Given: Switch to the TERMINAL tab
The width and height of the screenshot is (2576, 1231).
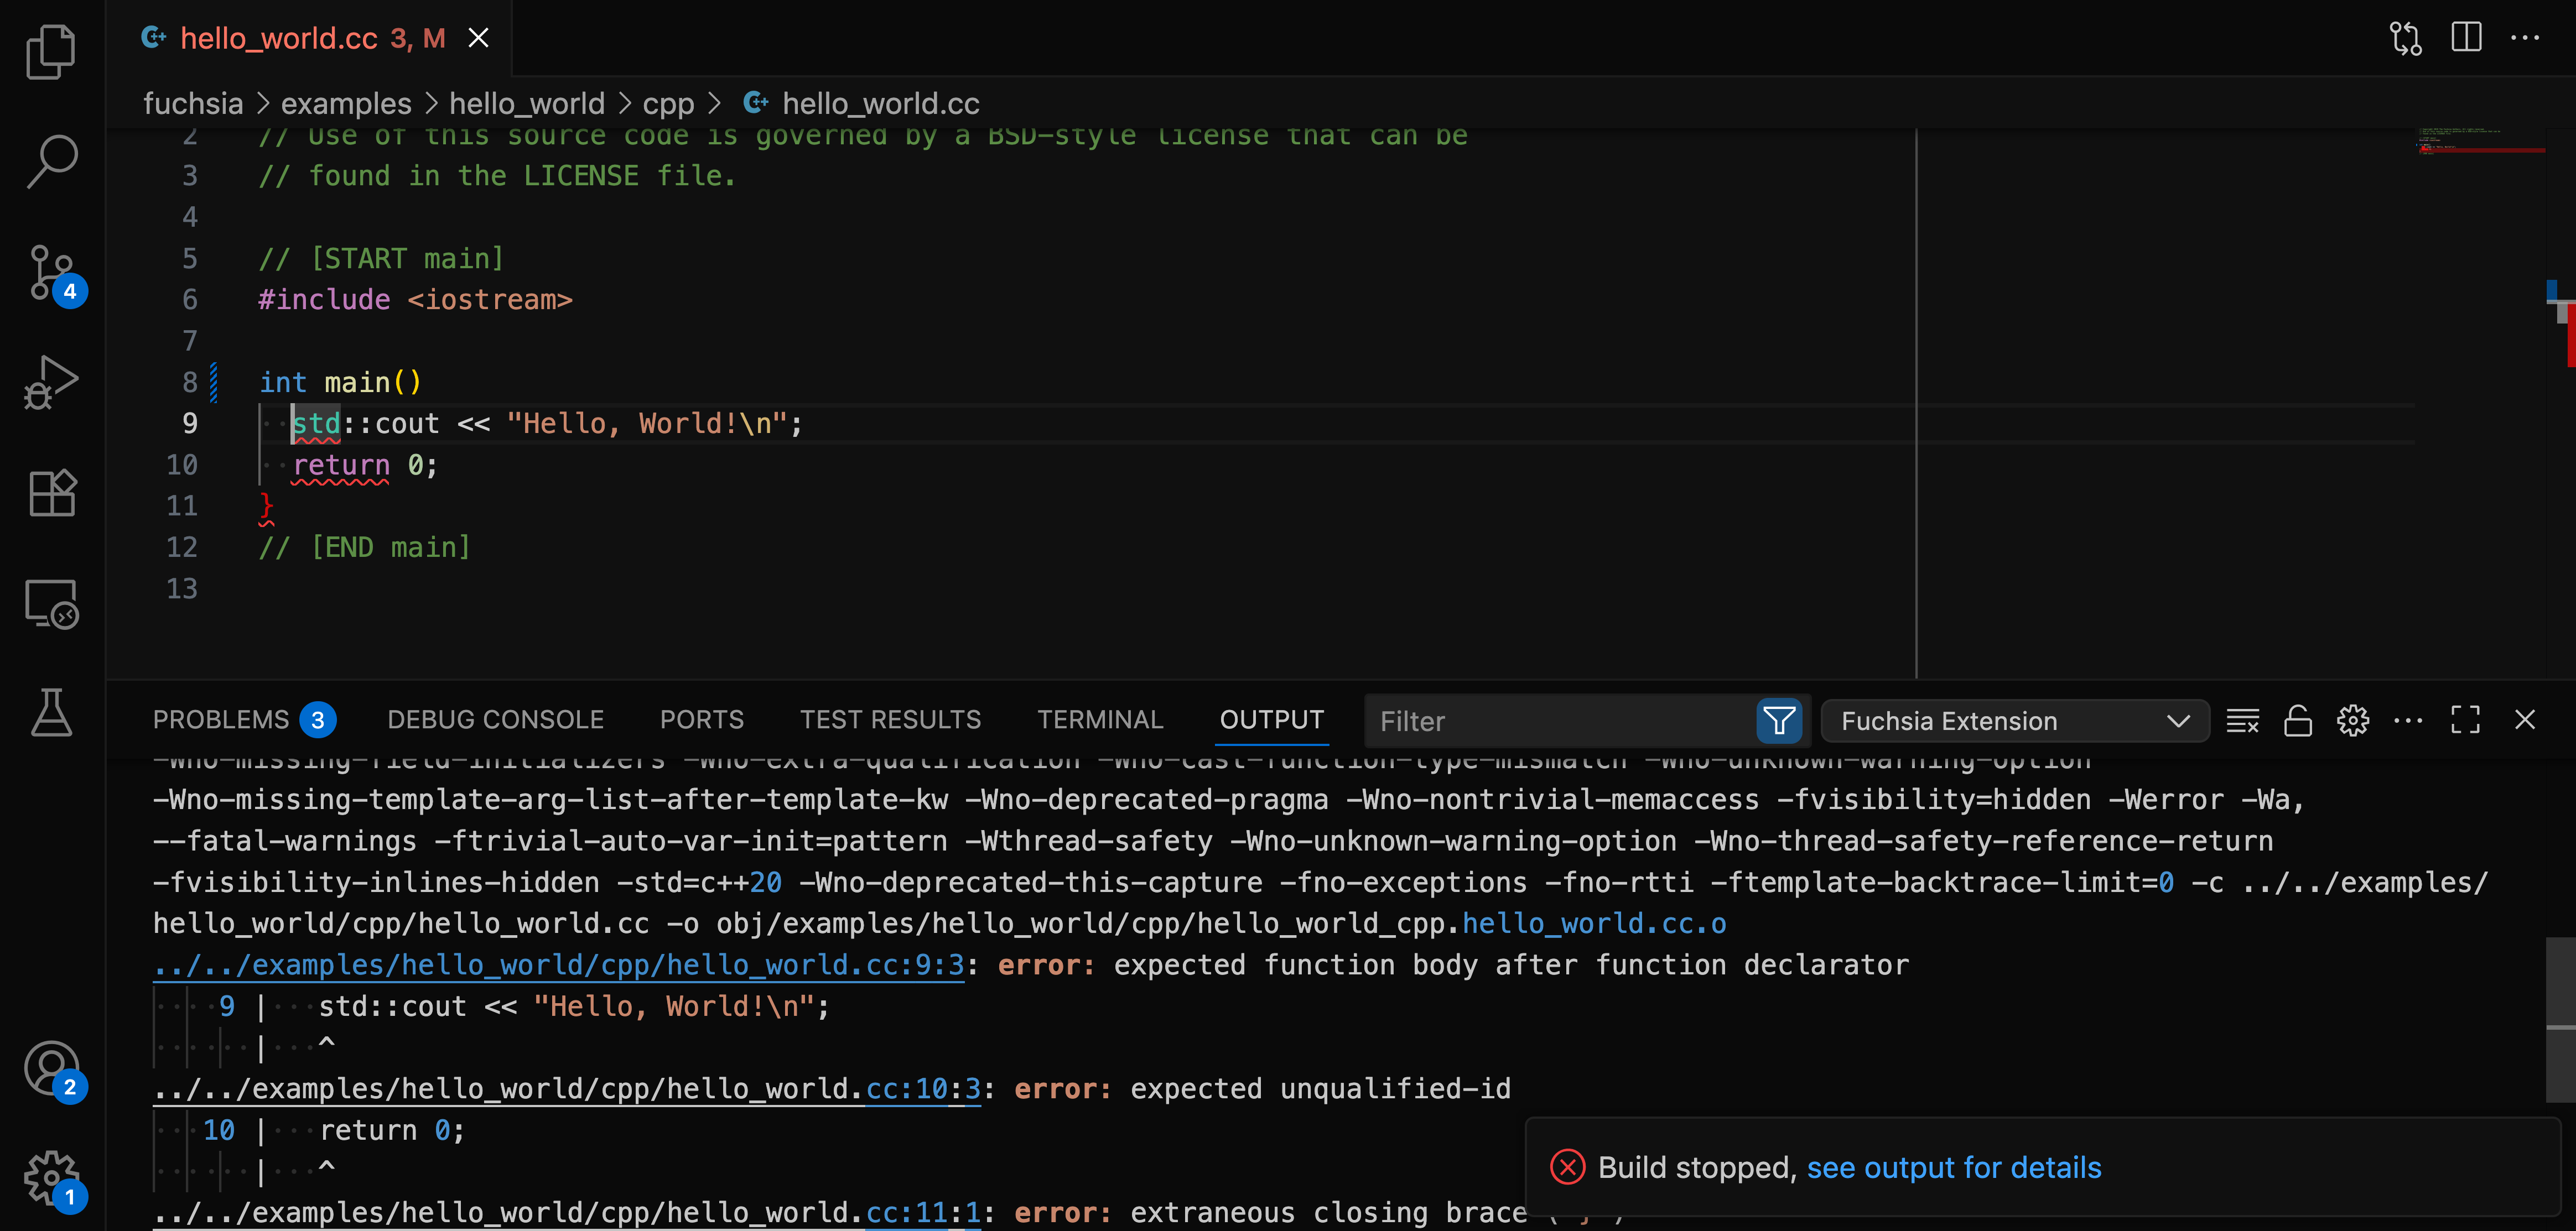Looking at the screenshot, I should (1100, 718).
